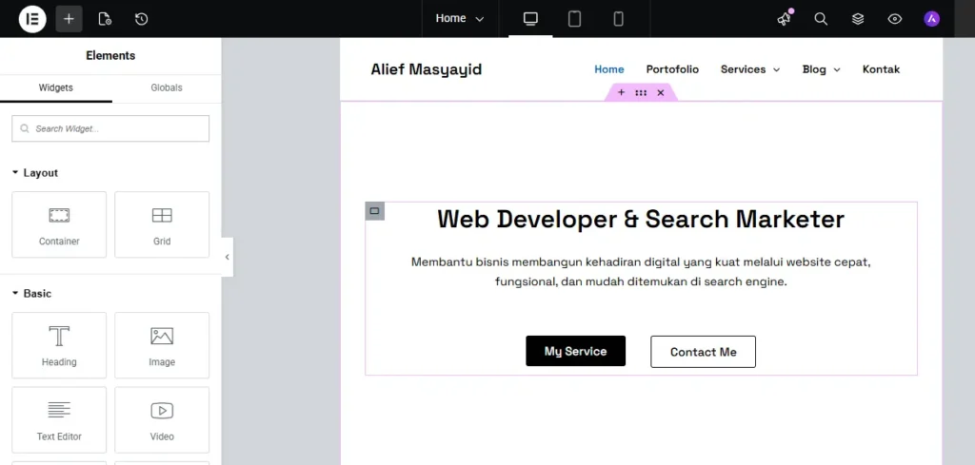Image resolution: width=975 pixels, height=465 pixels.
Task: Preview changes with the eye icon
Action: click(x=894, y=19)
